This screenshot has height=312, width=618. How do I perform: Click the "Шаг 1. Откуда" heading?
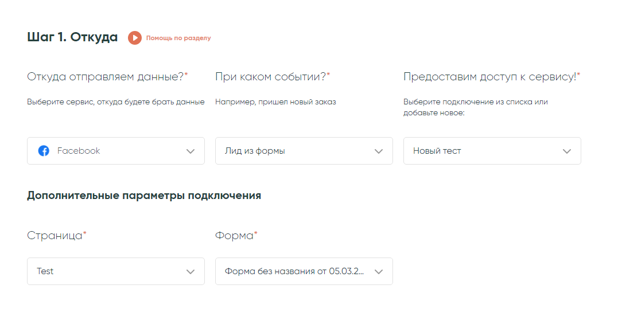click(72, 37)
